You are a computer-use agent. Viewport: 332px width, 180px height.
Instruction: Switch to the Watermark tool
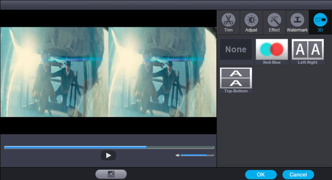[297, 20]
